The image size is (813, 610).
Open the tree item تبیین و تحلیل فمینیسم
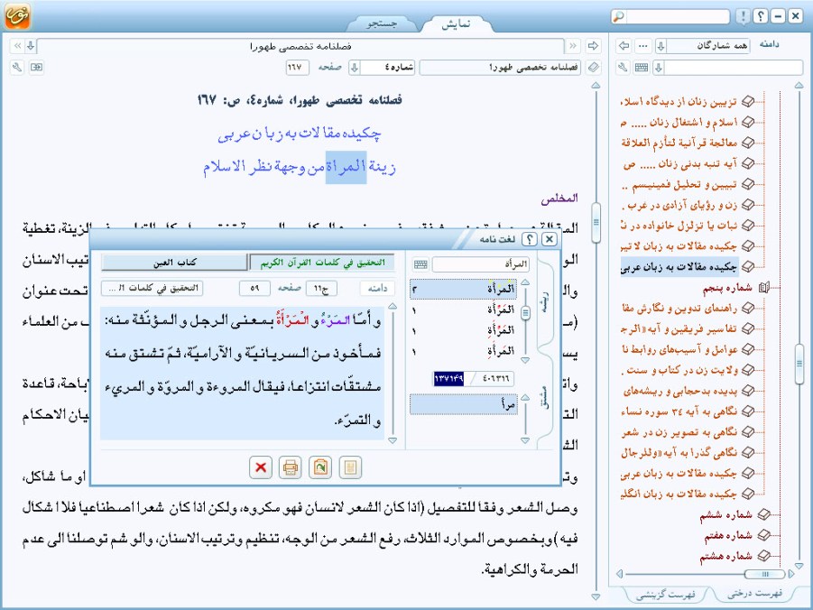click(x=679, y=185)
